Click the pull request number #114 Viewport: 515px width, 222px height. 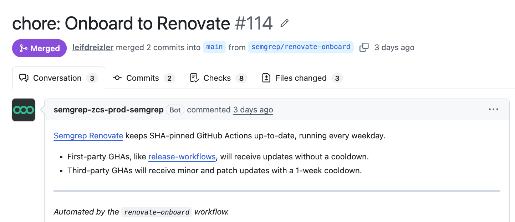[254, 23]
